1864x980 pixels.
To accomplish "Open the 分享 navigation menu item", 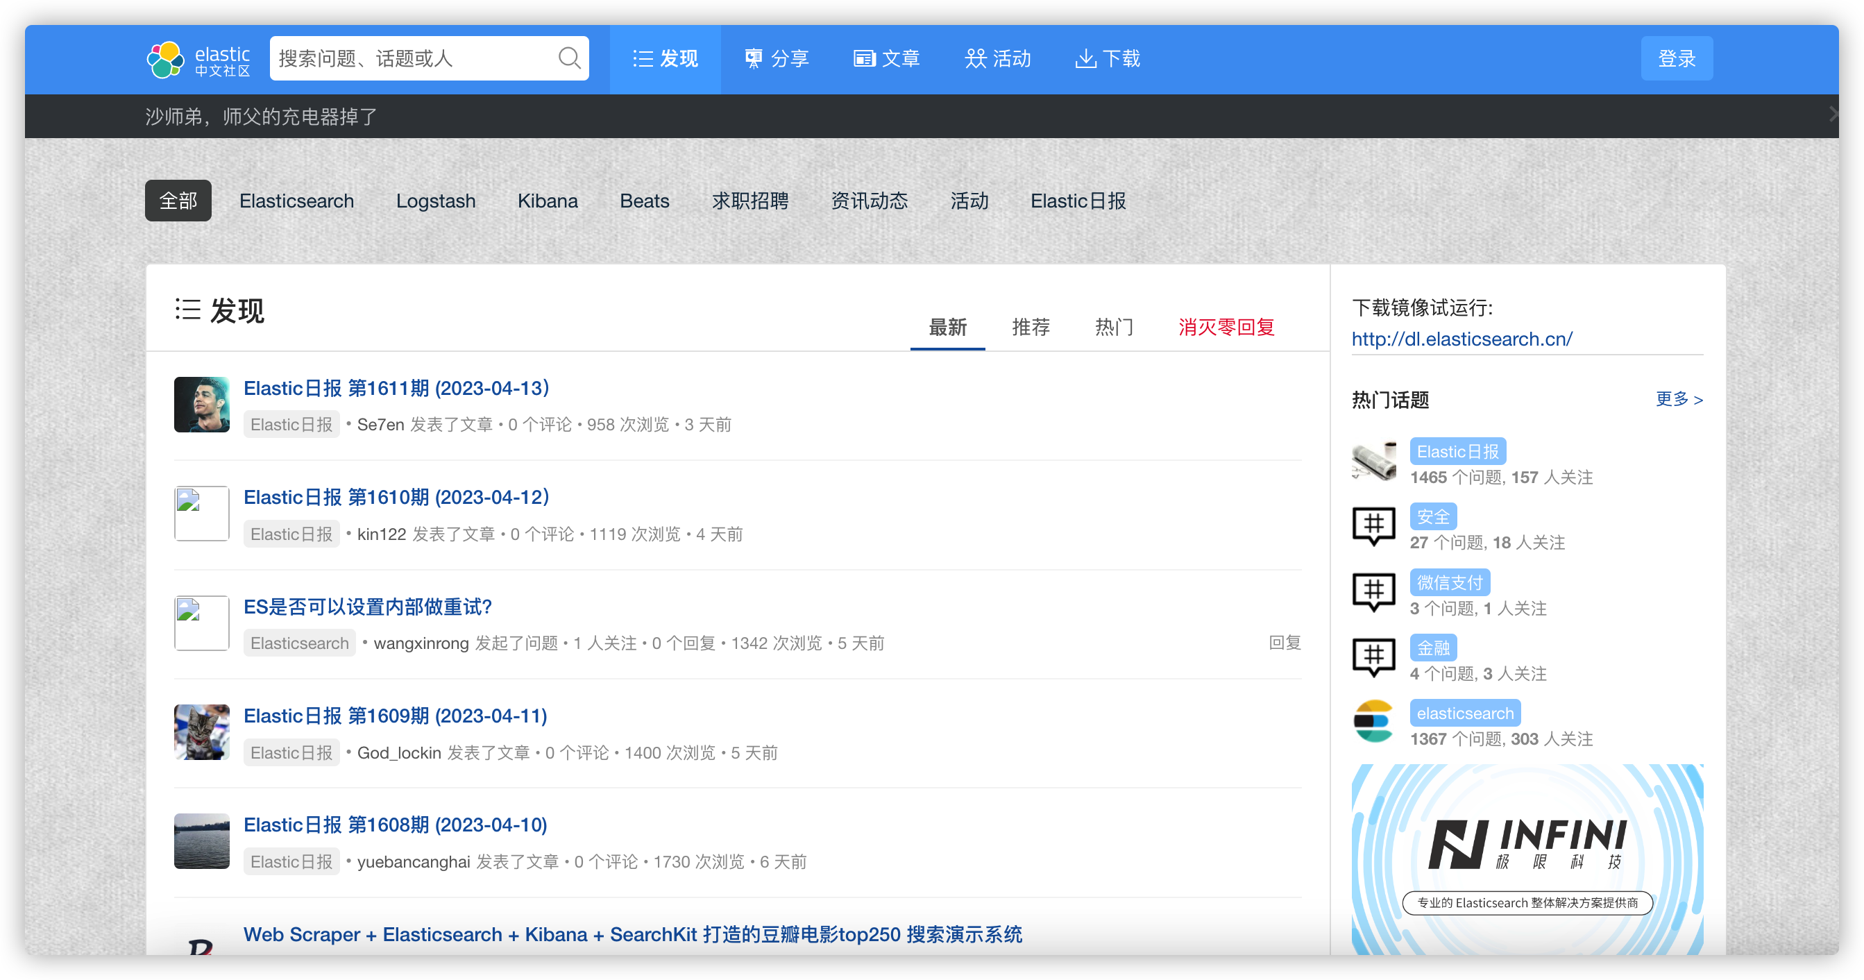I will (777, 58).
